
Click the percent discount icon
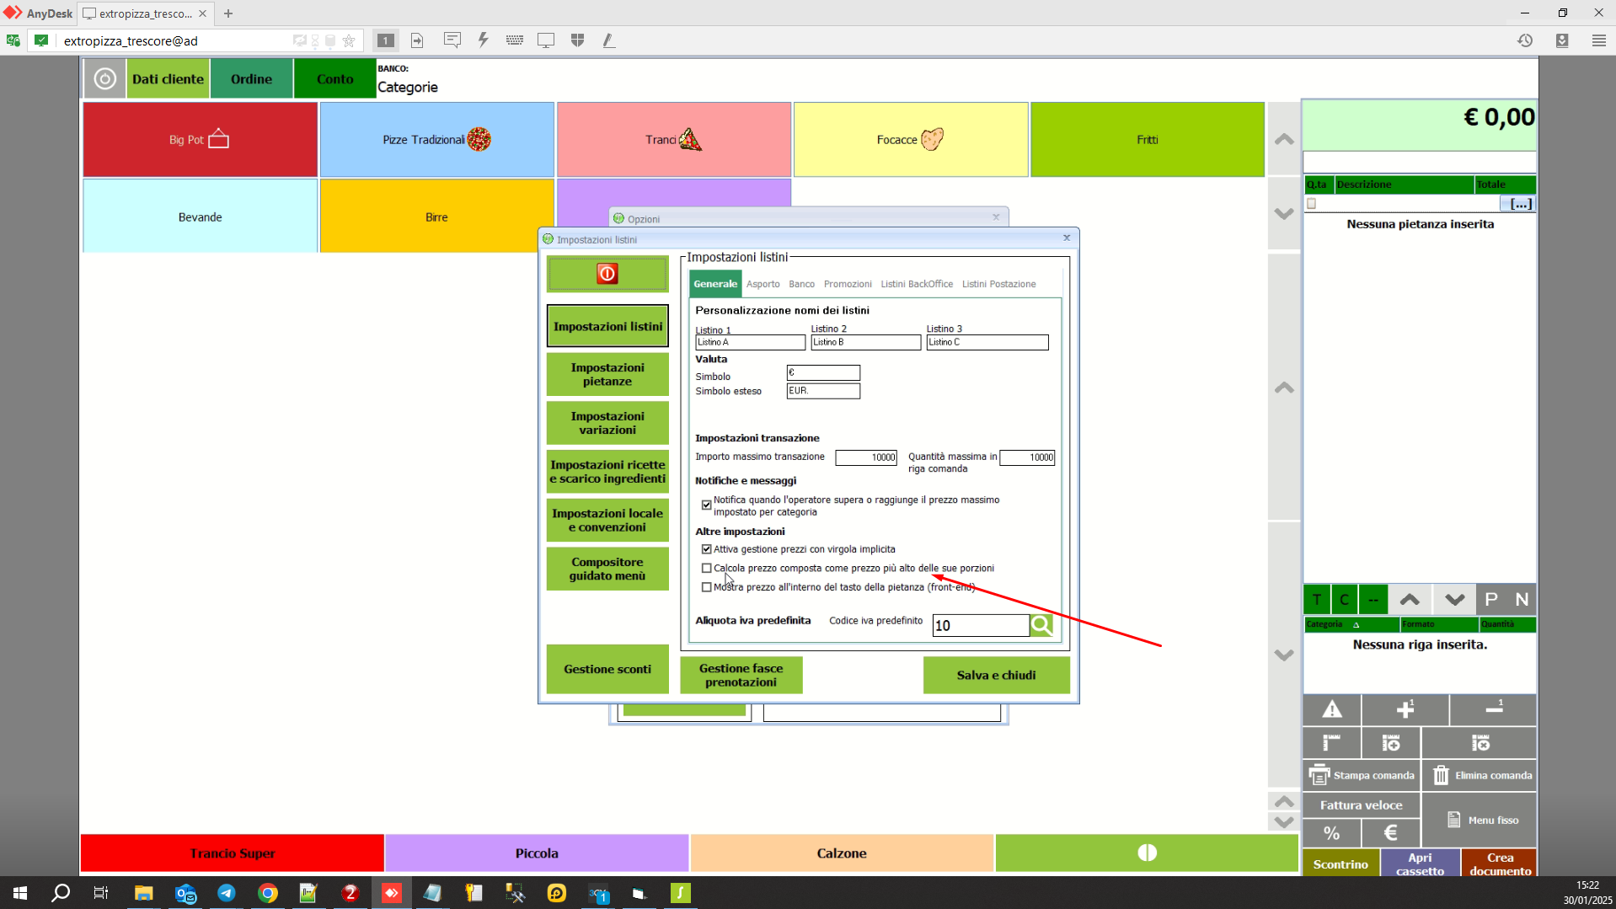click(1331, 833)
